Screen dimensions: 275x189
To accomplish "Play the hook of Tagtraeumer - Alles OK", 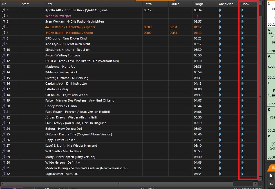I will coord(242,174).
